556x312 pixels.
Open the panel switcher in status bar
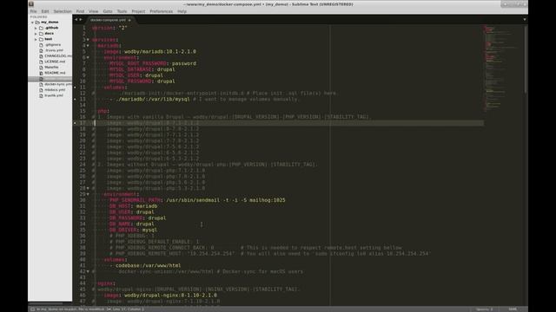tap(33, 309)
